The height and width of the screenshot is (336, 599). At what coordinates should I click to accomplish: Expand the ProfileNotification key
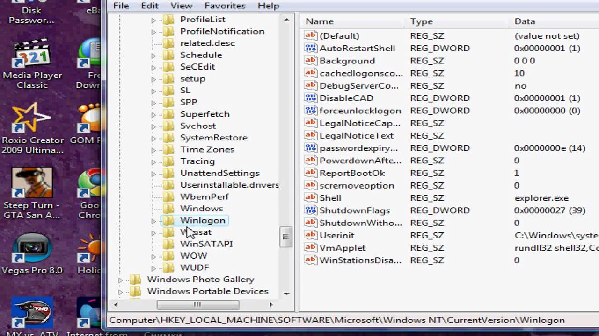click(153, 32)
